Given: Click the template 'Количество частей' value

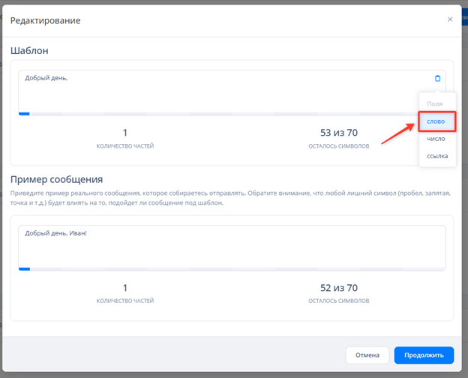Looking at the screenshot, I should (x=125, y=133).
